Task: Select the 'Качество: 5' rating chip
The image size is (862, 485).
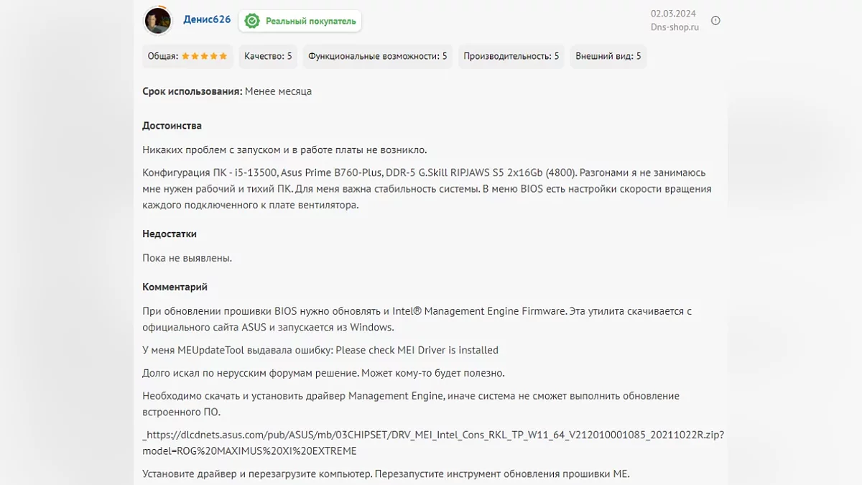Action: pos(268,56)
